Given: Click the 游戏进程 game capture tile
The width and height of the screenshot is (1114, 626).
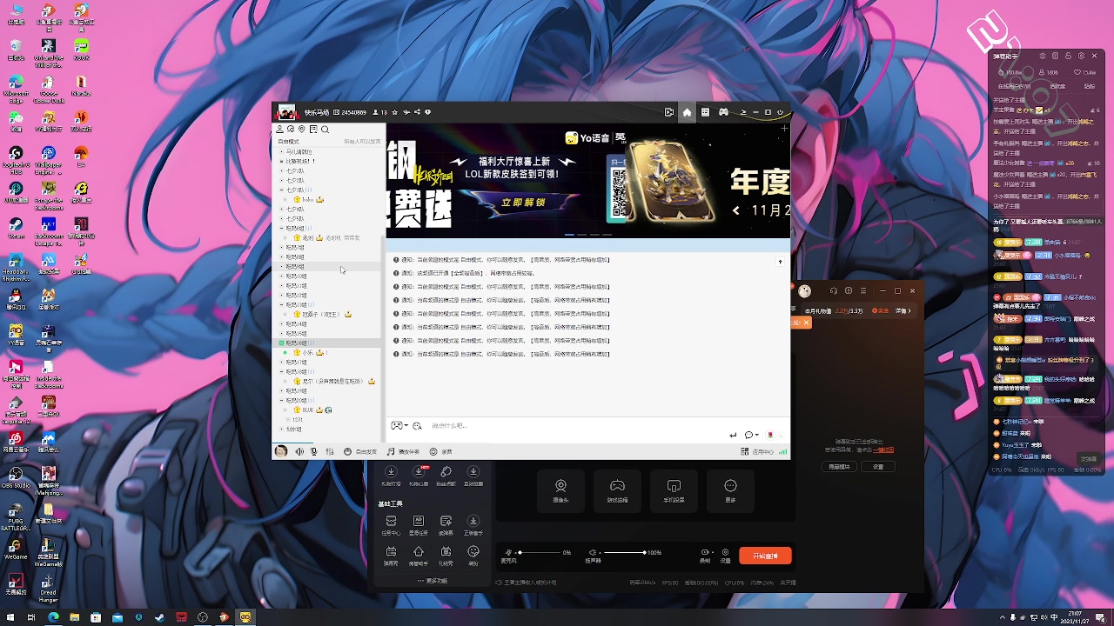Looking at the screenshot, I should [x=617, y=491].
